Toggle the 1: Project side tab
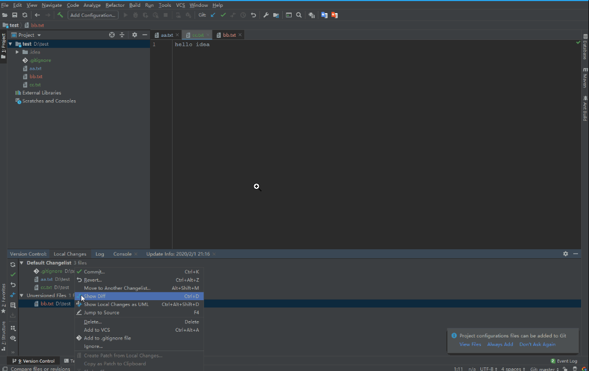 [3, 46]
